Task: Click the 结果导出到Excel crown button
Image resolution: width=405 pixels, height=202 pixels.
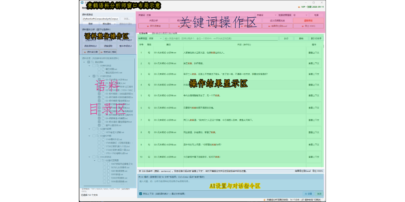Action: (277, 26)
